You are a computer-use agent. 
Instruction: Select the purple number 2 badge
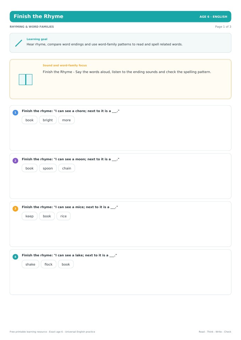(x=15, y=161)
